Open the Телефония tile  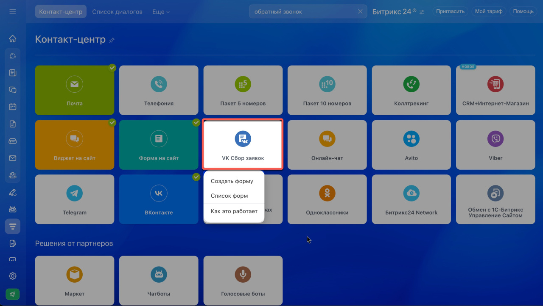159,90
